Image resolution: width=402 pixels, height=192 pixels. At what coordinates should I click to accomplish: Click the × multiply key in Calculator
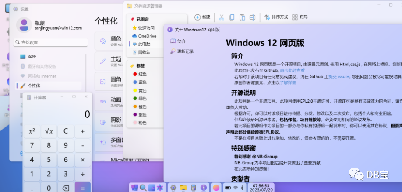[83, 160]
